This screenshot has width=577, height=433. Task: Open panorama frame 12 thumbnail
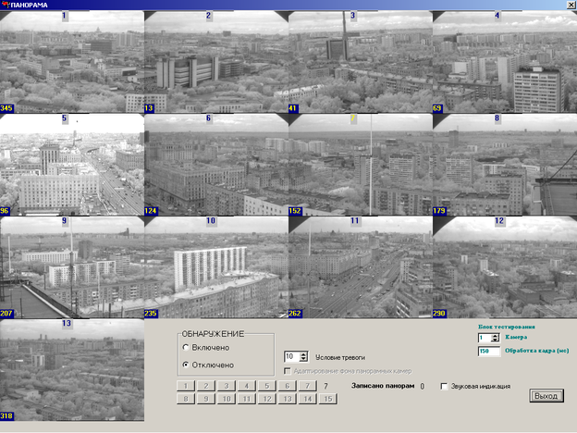505,267
